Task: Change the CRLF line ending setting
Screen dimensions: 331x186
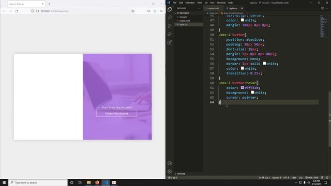Action: pos(294,178)
